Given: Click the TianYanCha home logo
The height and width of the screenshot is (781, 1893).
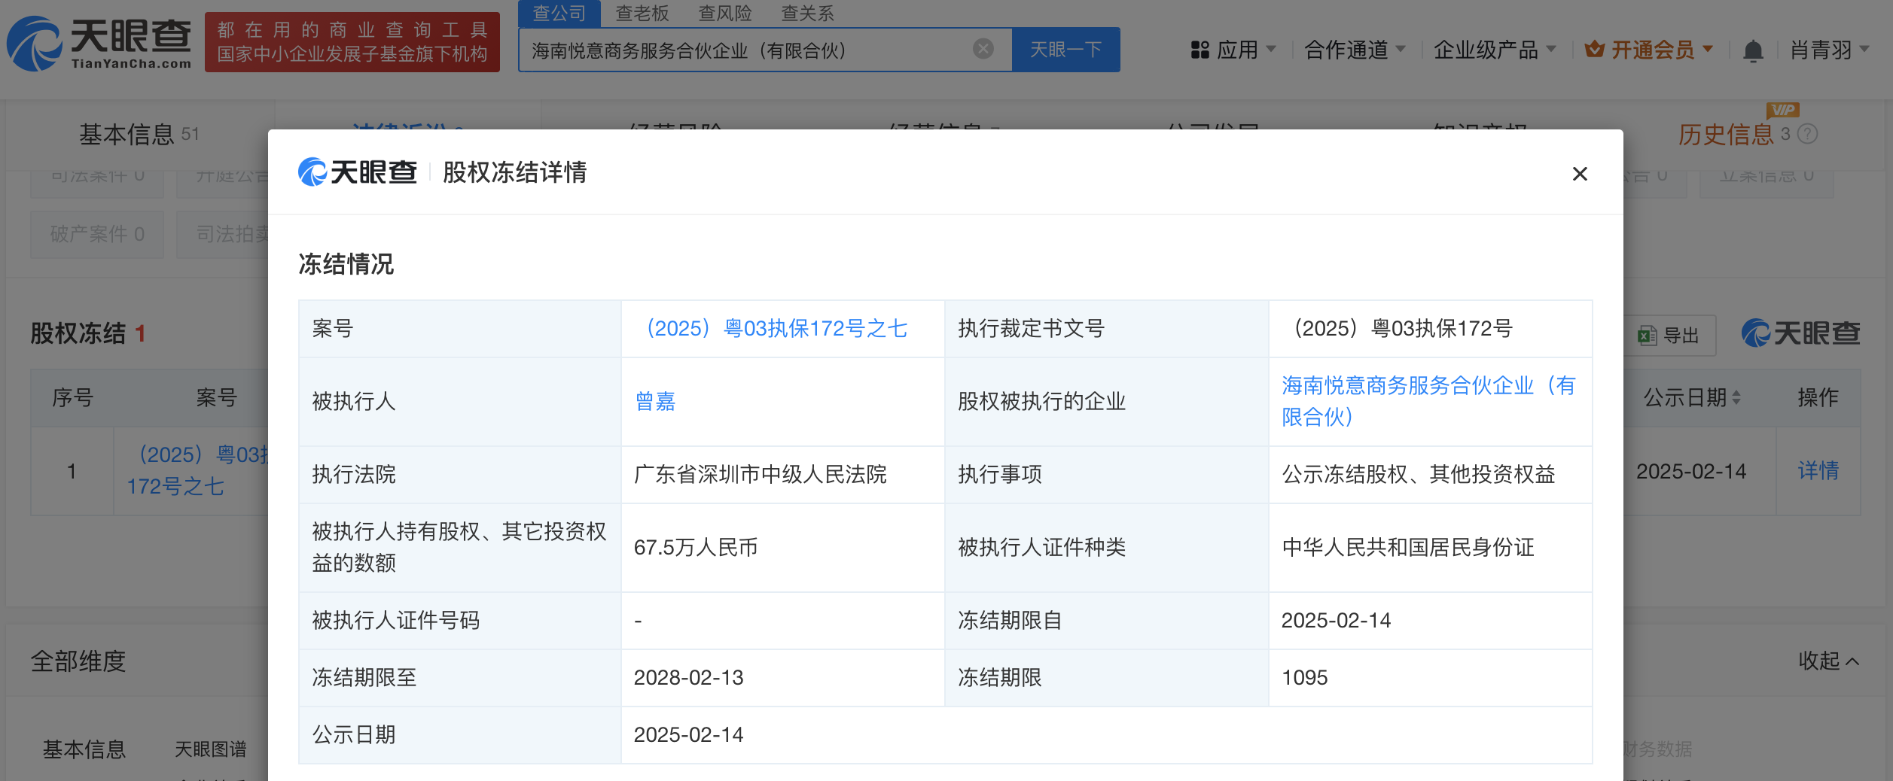Looking at the screenshot, I should point(99,44).
